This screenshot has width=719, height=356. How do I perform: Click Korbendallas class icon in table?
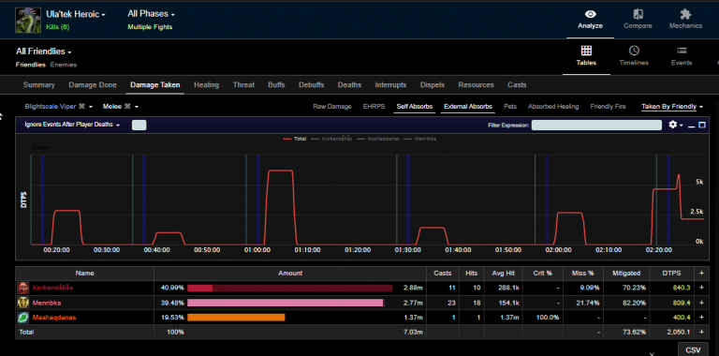click(x=22, y=289)
